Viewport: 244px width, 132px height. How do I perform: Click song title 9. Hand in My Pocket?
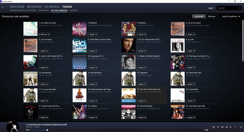point(51,56)
